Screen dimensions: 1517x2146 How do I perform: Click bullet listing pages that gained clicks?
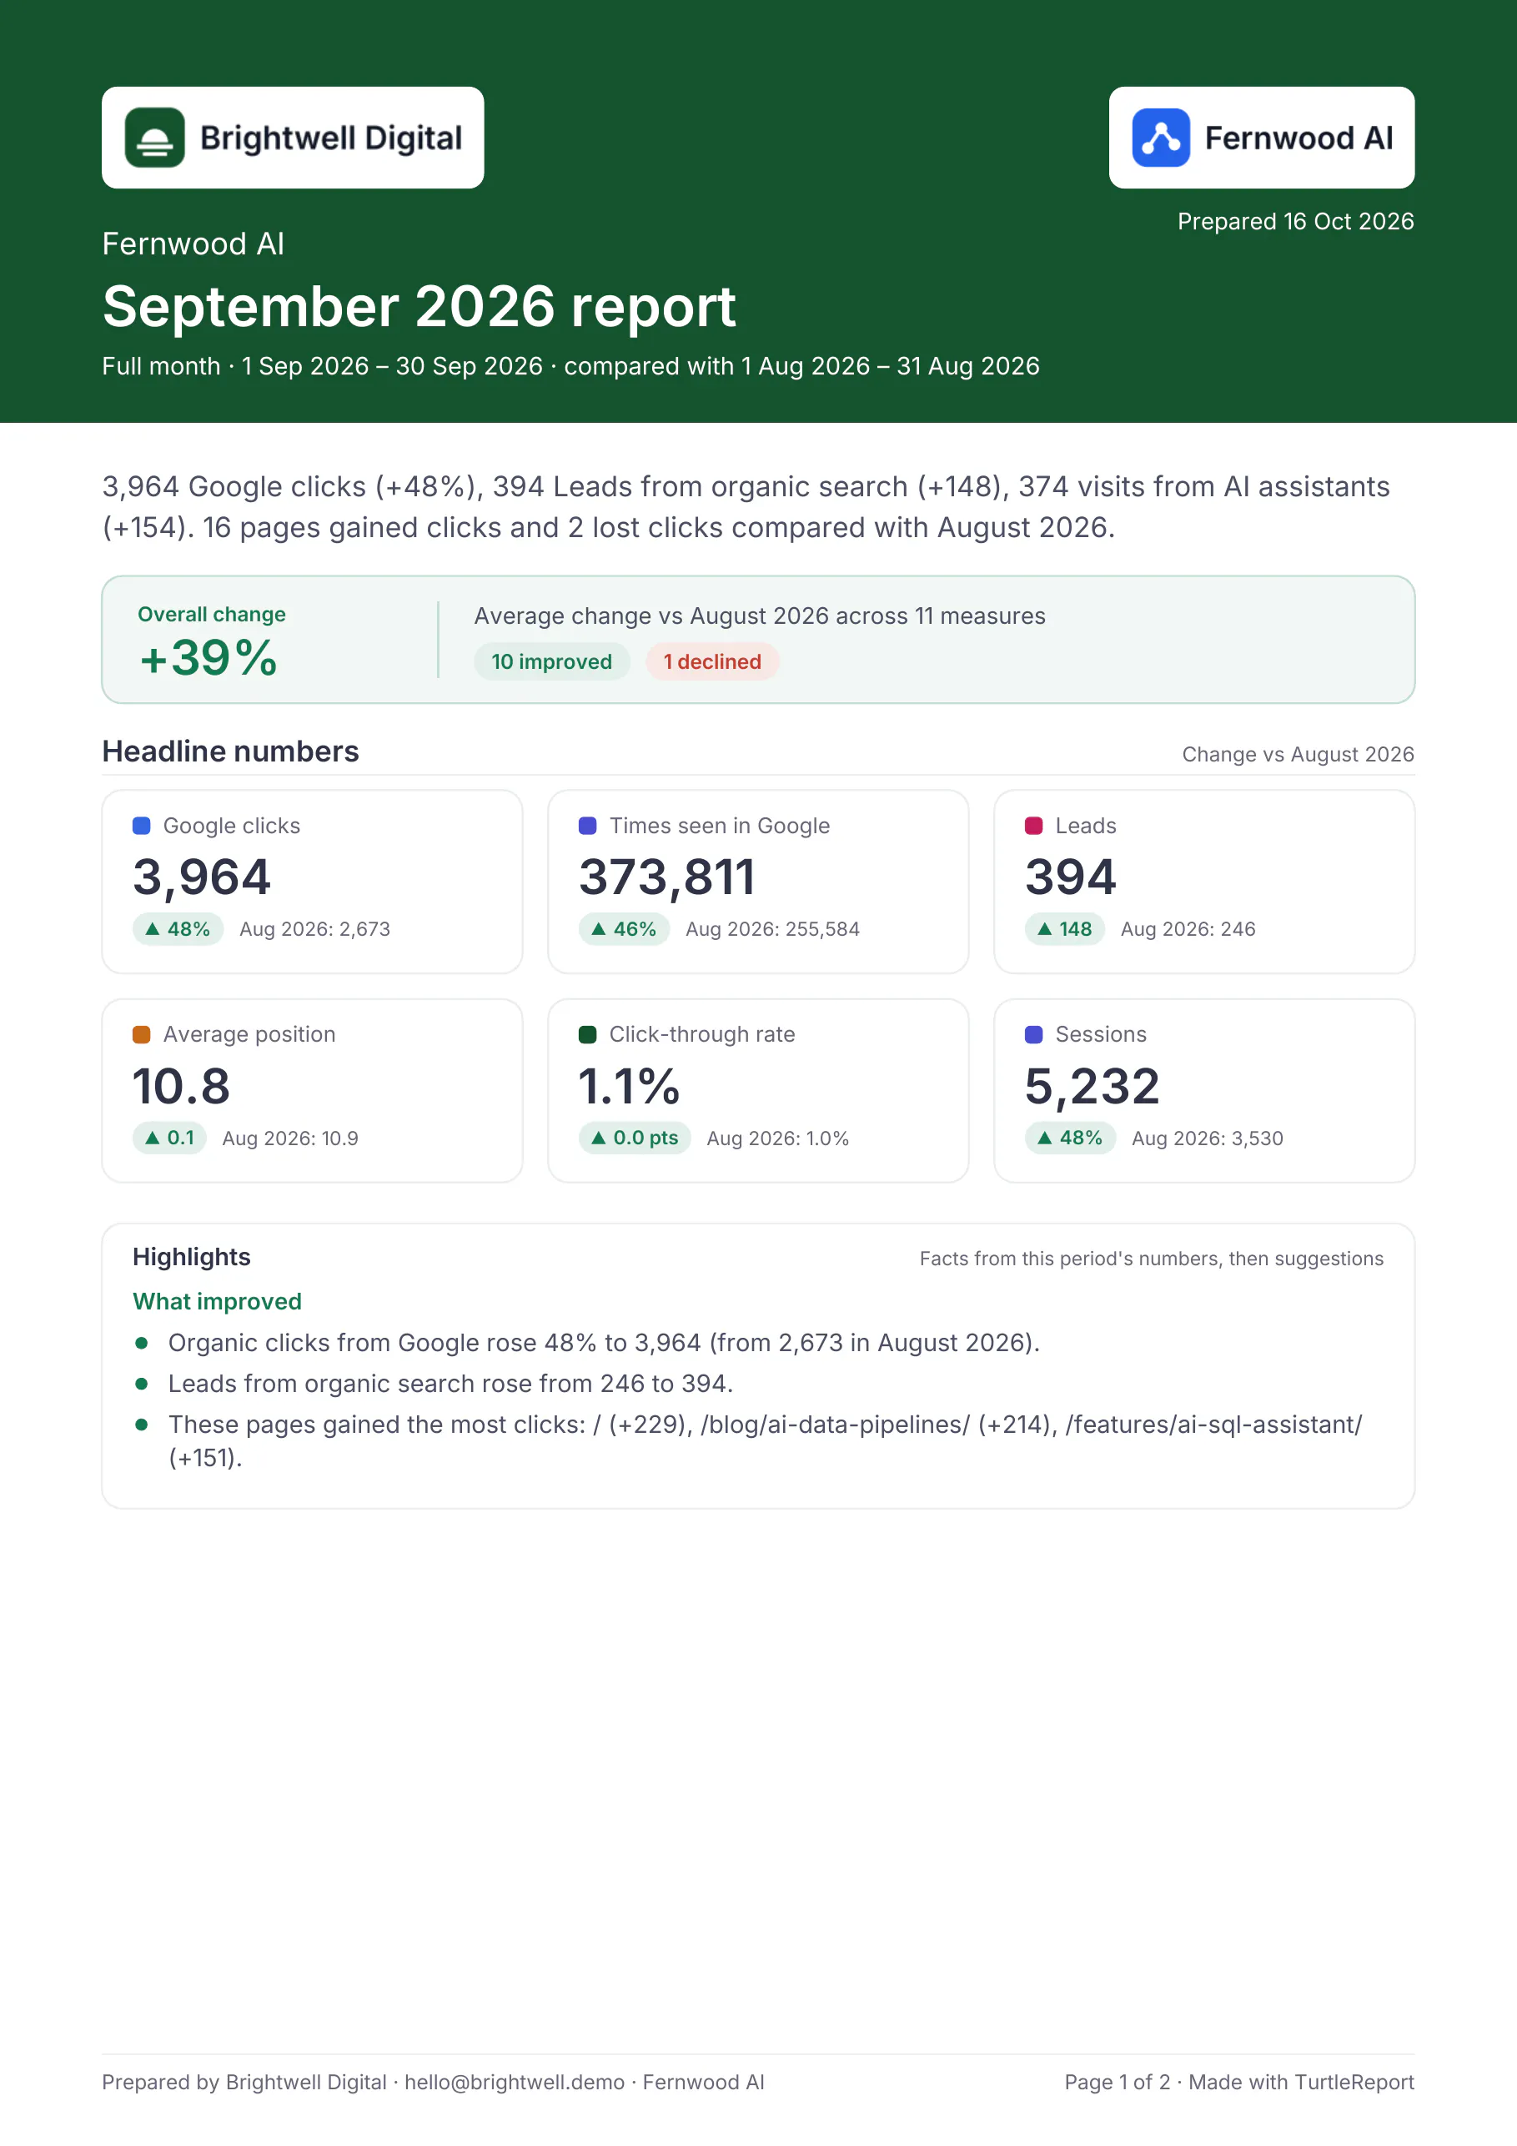point(766,1440)
